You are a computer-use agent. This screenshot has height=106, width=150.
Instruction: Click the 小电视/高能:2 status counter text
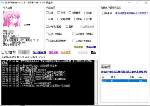(x=9, y=57)
